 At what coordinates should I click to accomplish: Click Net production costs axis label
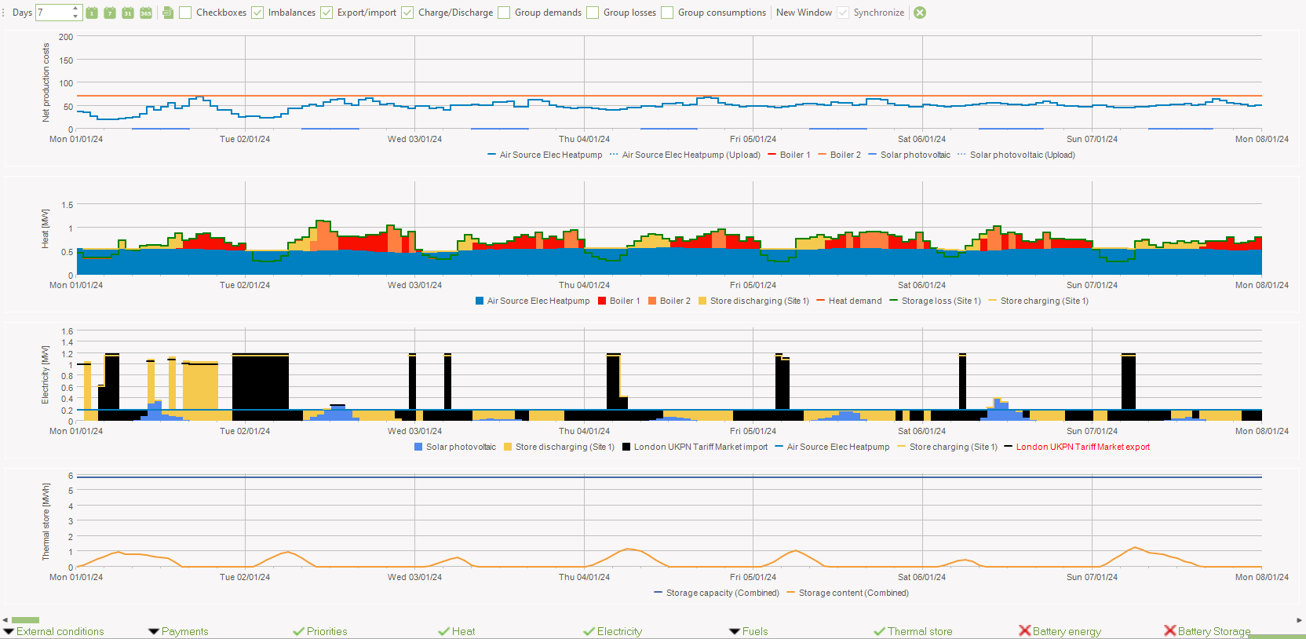click(46, 82)
